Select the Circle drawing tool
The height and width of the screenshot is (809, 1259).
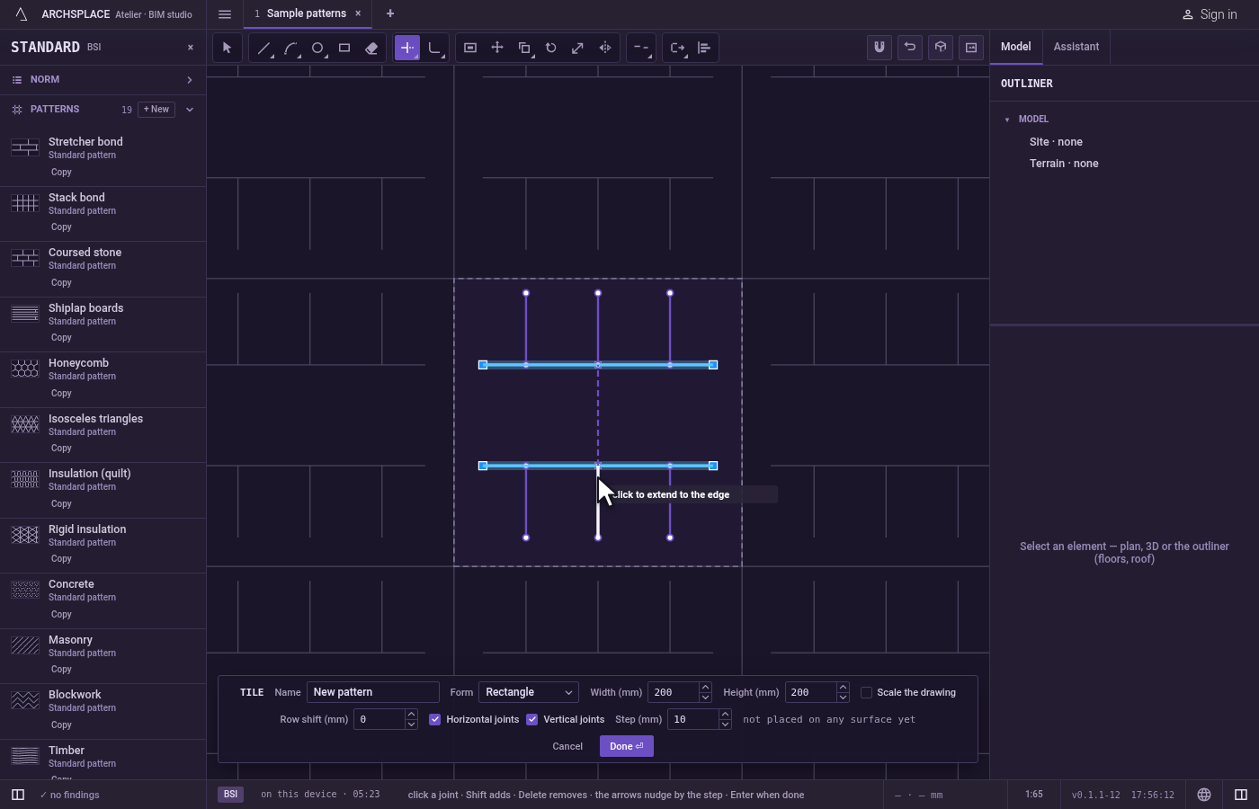317,48
